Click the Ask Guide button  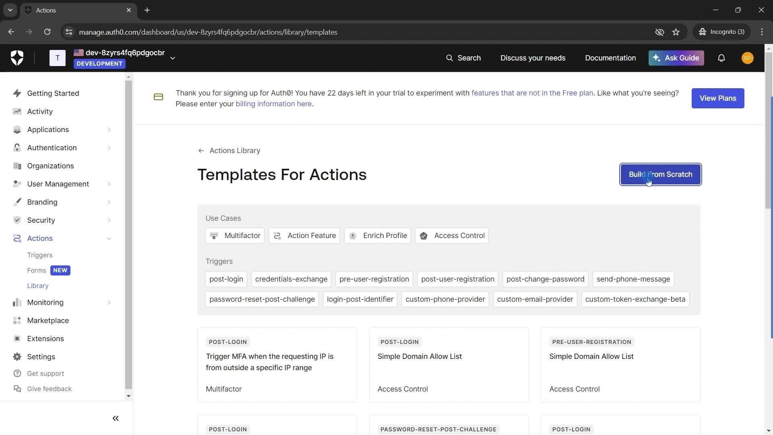point(676,58)
